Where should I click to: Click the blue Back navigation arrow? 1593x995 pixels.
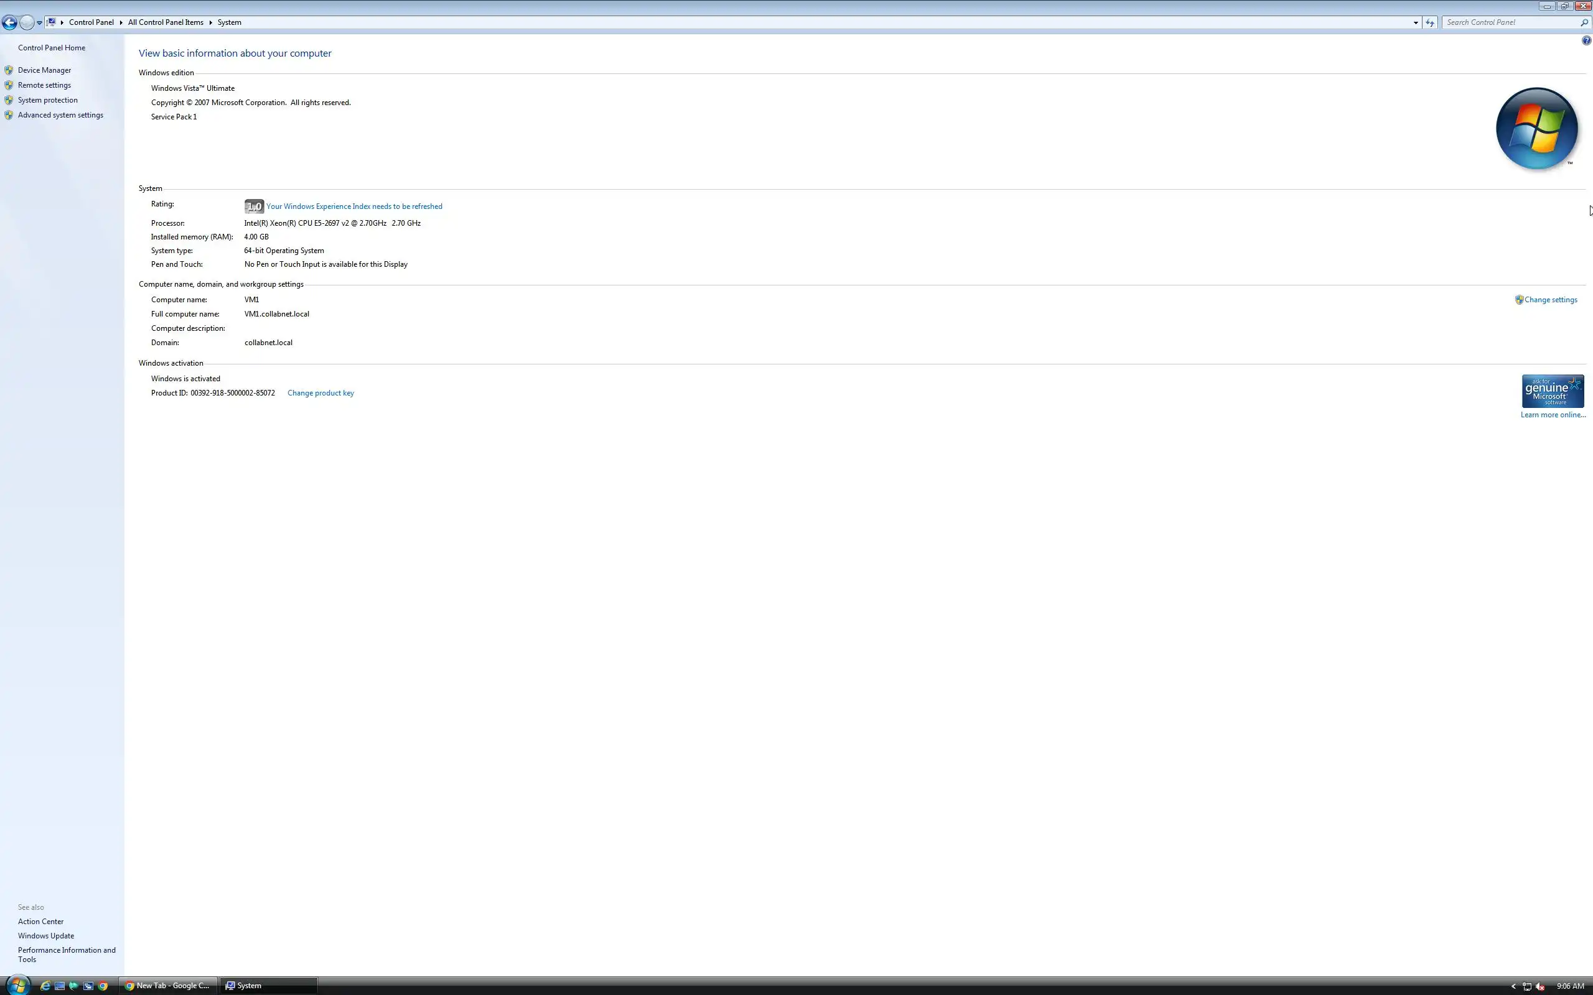pos(9,22)
